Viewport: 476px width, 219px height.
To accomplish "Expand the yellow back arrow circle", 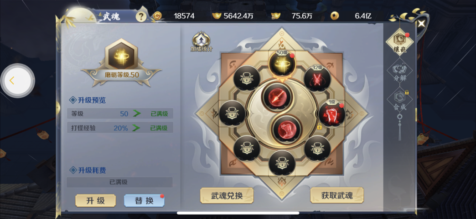I will pos(17,80).
